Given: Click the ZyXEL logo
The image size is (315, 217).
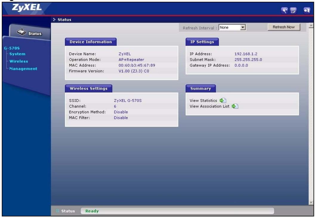Looking at the screenshot, I should click(27, 7).
